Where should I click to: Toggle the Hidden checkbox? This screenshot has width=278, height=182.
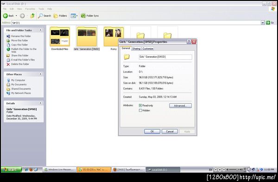(x=140, y=110)
